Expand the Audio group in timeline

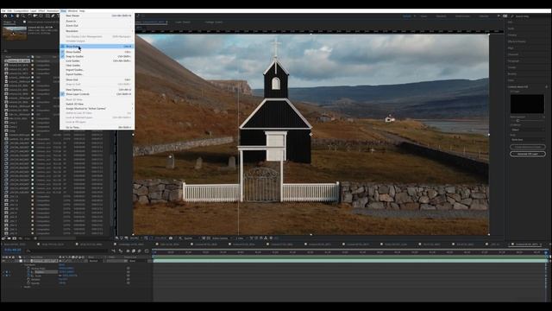(x=21, y=287)
